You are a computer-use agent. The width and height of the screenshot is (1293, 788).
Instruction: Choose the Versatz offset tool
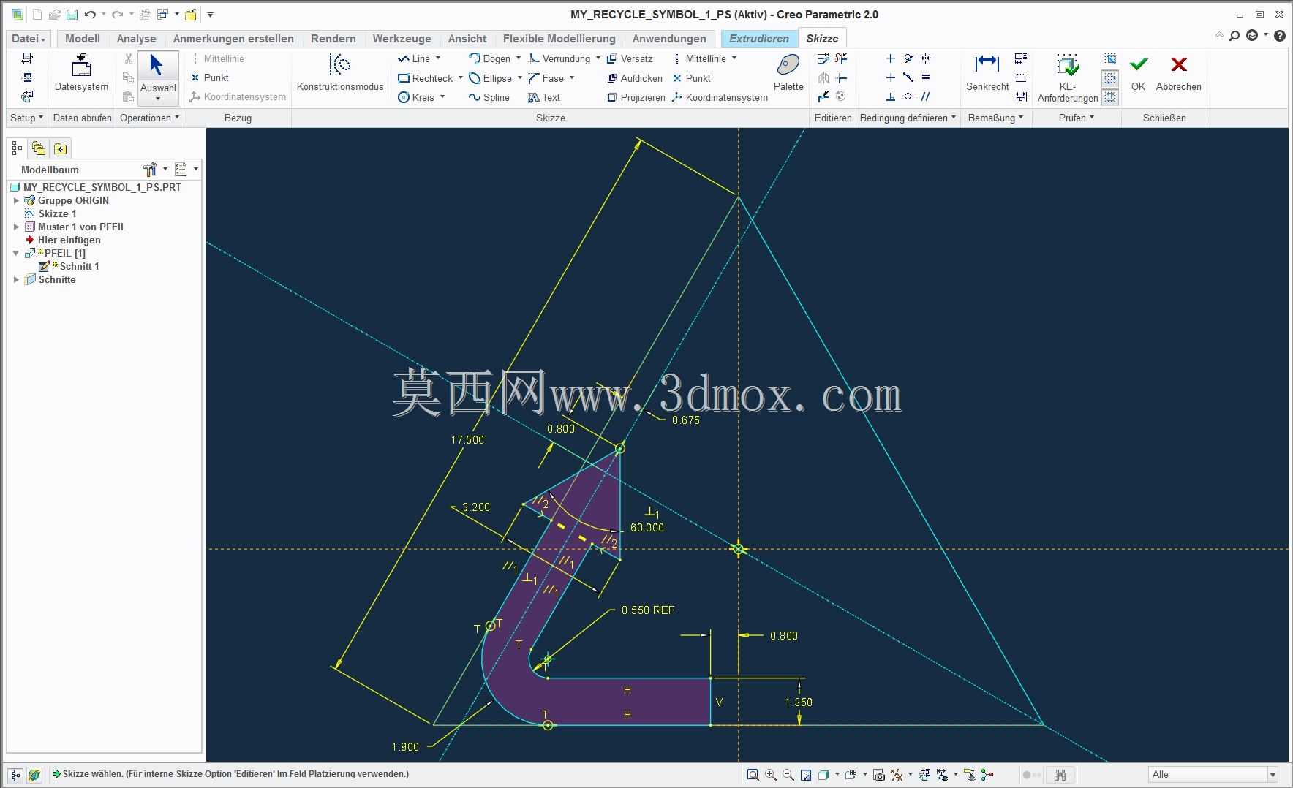coord(630,58)
